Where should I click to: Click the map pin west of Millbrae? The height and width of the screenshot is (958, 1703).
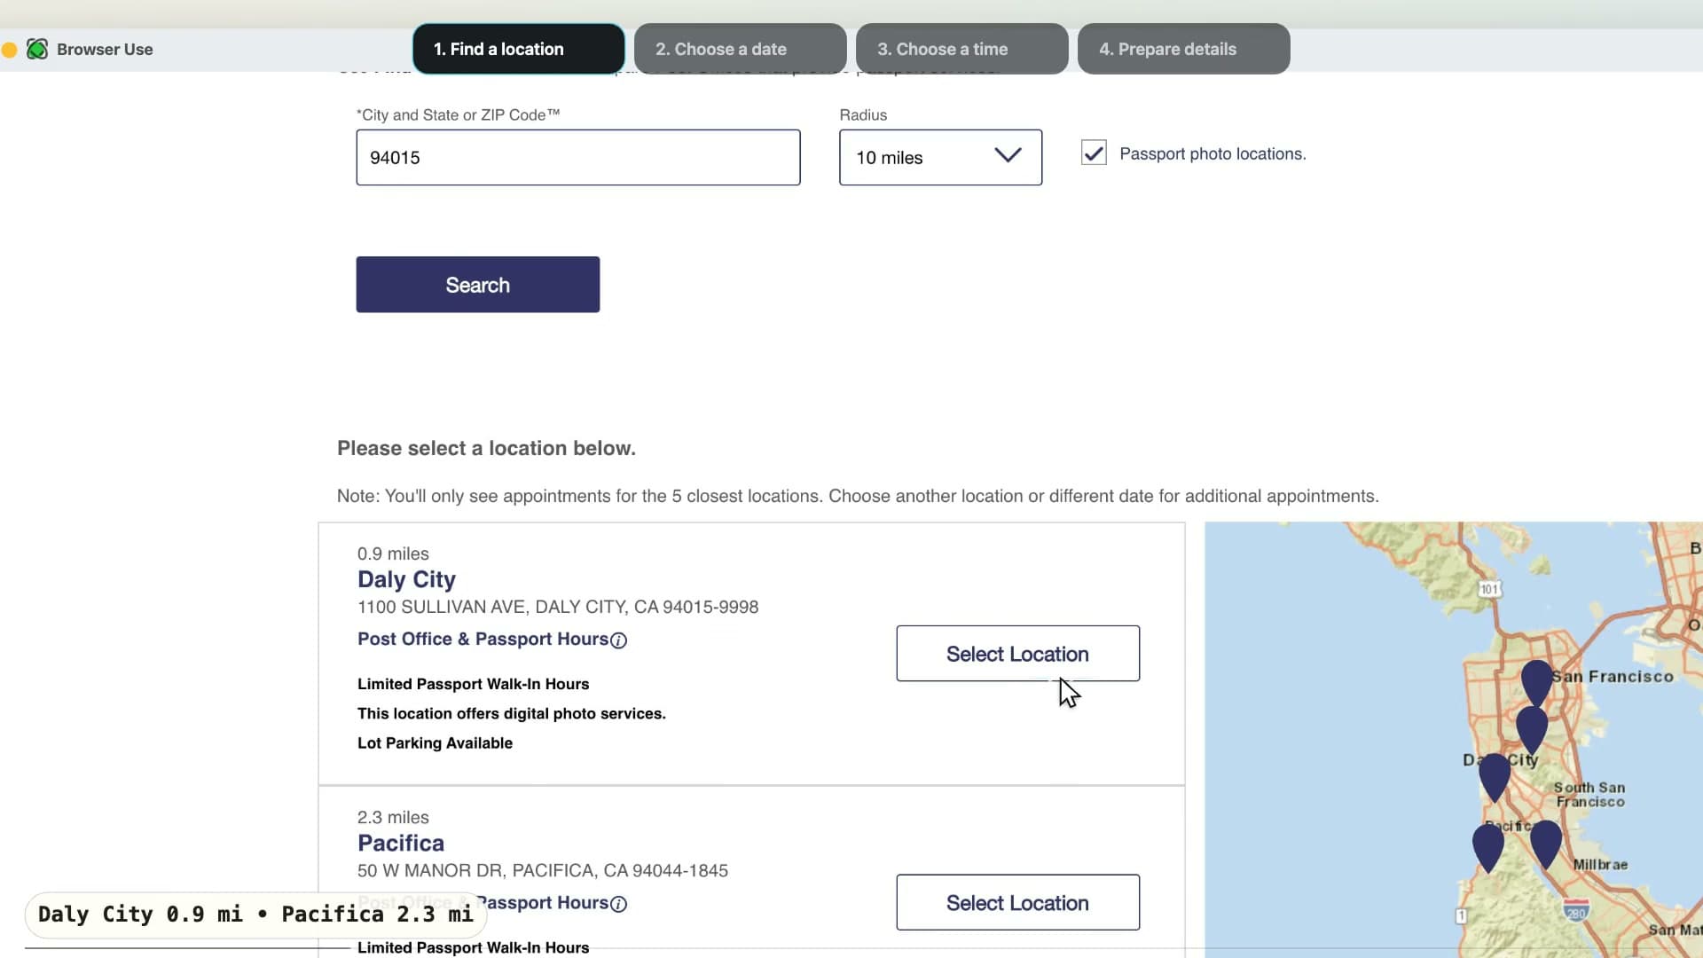pyautogui.click(x=1546, y=843)
